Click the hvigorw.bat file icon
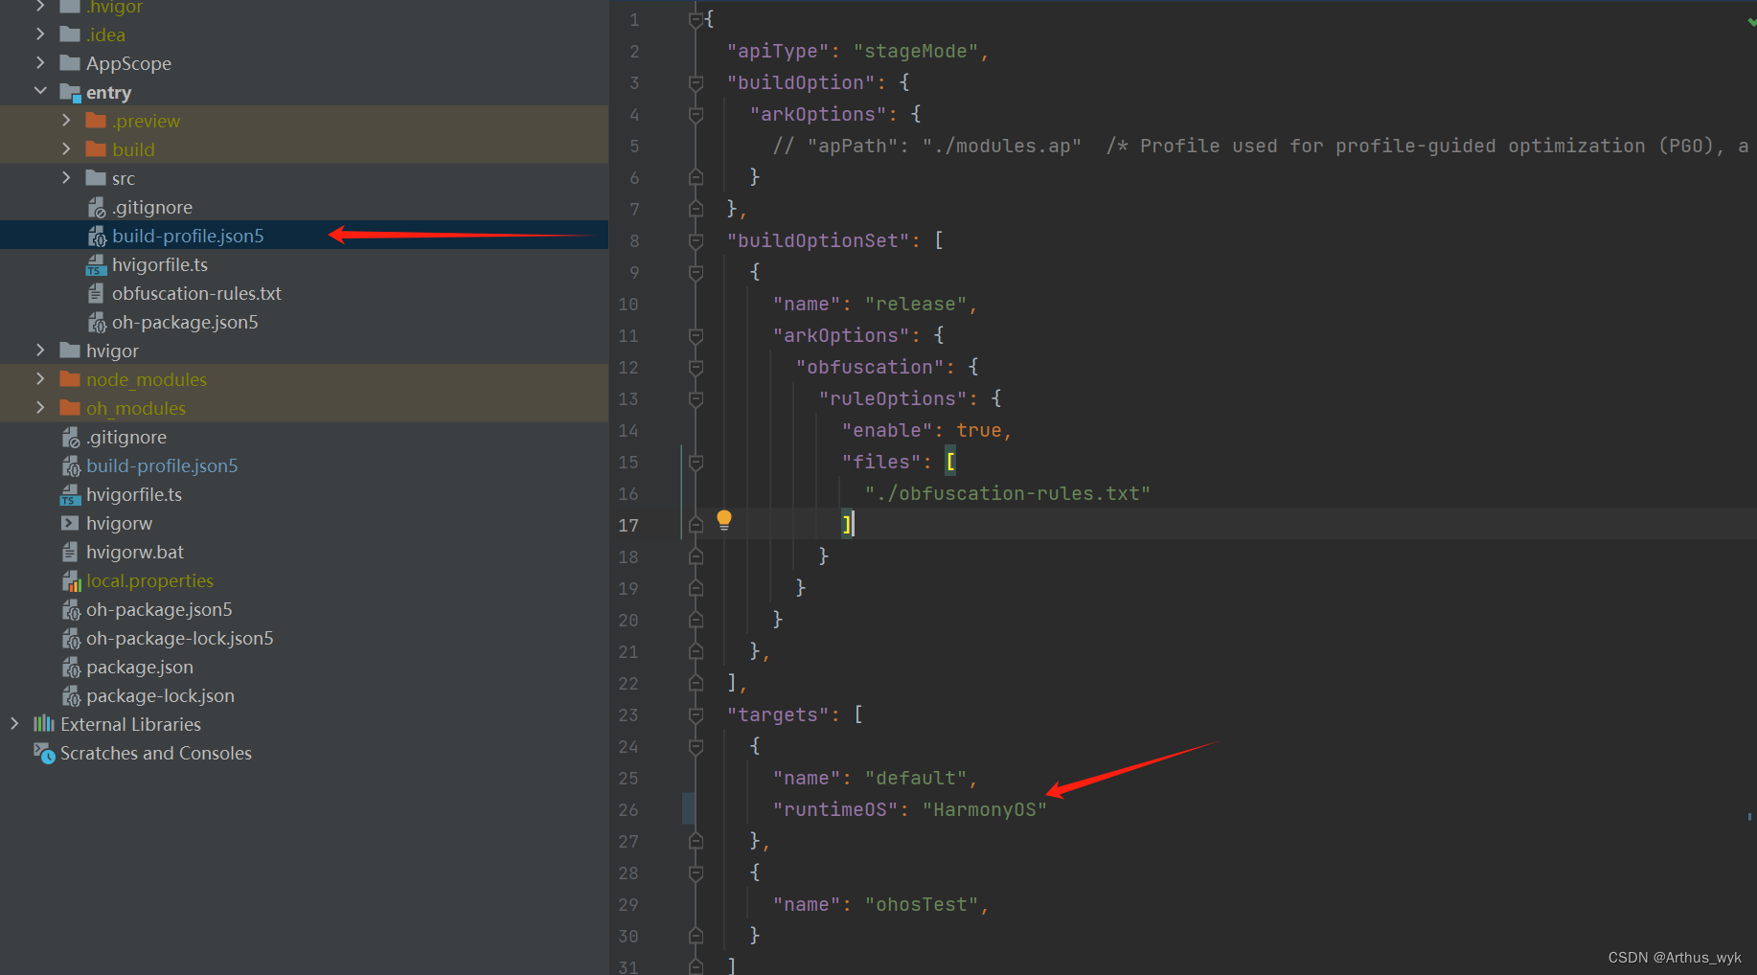Screen dimensions: 1757x975 point(70,552)
